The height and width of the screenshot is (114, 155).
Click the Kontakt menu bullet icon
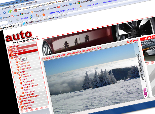coord(22,109)
